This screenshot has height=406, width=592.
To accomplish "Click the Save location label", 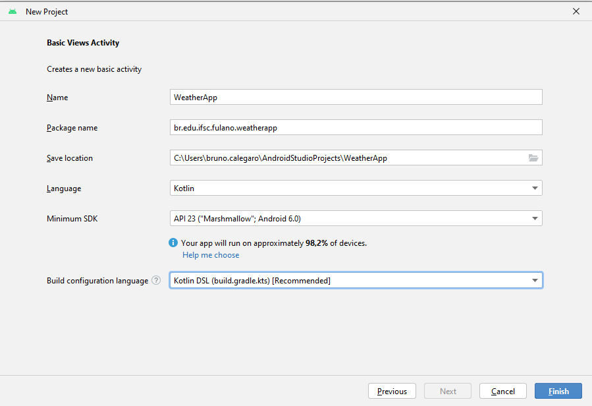I will [70, 158].
